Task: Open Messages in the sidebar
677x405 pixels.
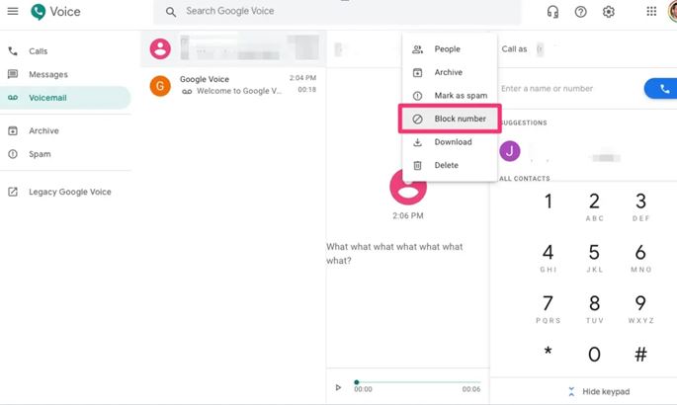Action: coord(65,74)
